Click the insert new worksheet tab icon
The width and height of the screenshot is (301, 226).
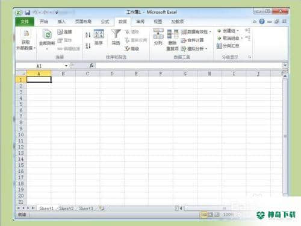102,209
